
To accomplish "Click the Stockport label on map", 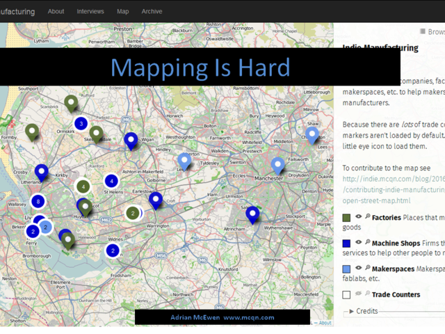I will click(x=295, y=216).
